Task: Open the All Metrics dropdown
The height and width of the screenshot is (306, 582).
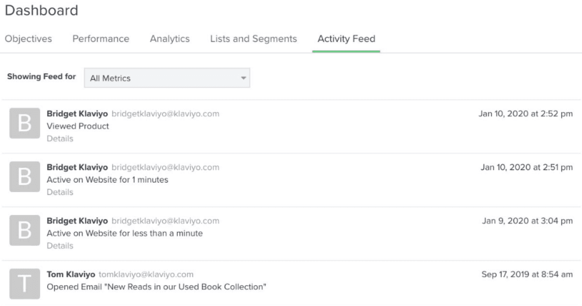Action: 167,78
